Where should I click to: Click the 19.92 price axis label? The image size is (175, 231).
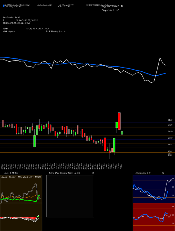[x=170, y=138]
